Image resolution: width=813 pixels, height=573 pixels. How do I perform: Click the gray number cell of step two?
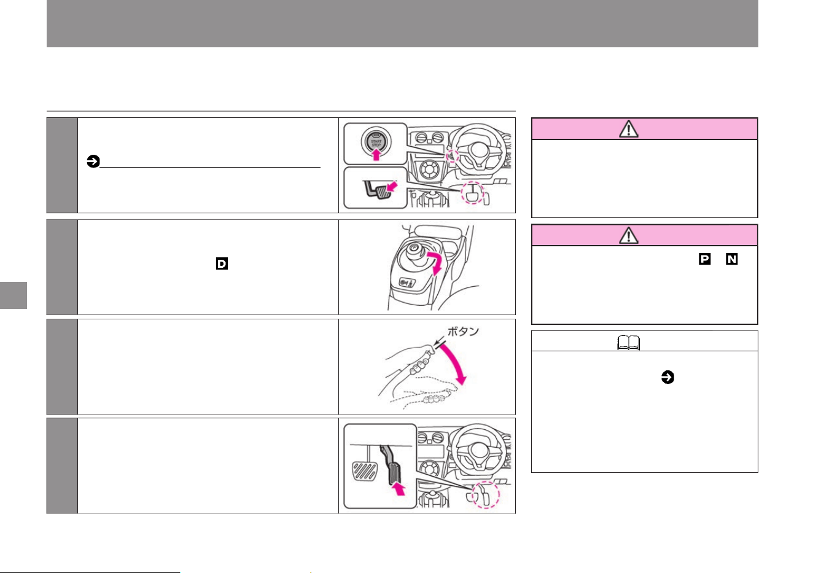click(62, 267)
